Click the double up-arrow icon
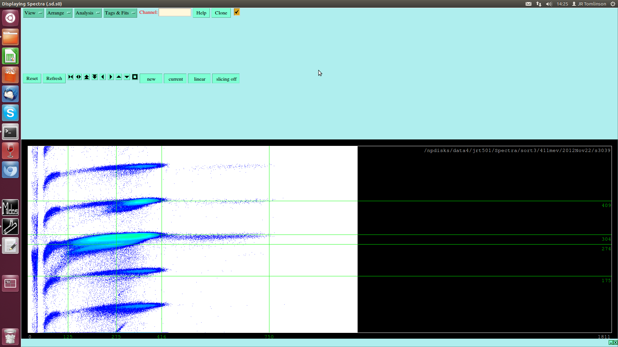The image size is (618, 347). 87,77
